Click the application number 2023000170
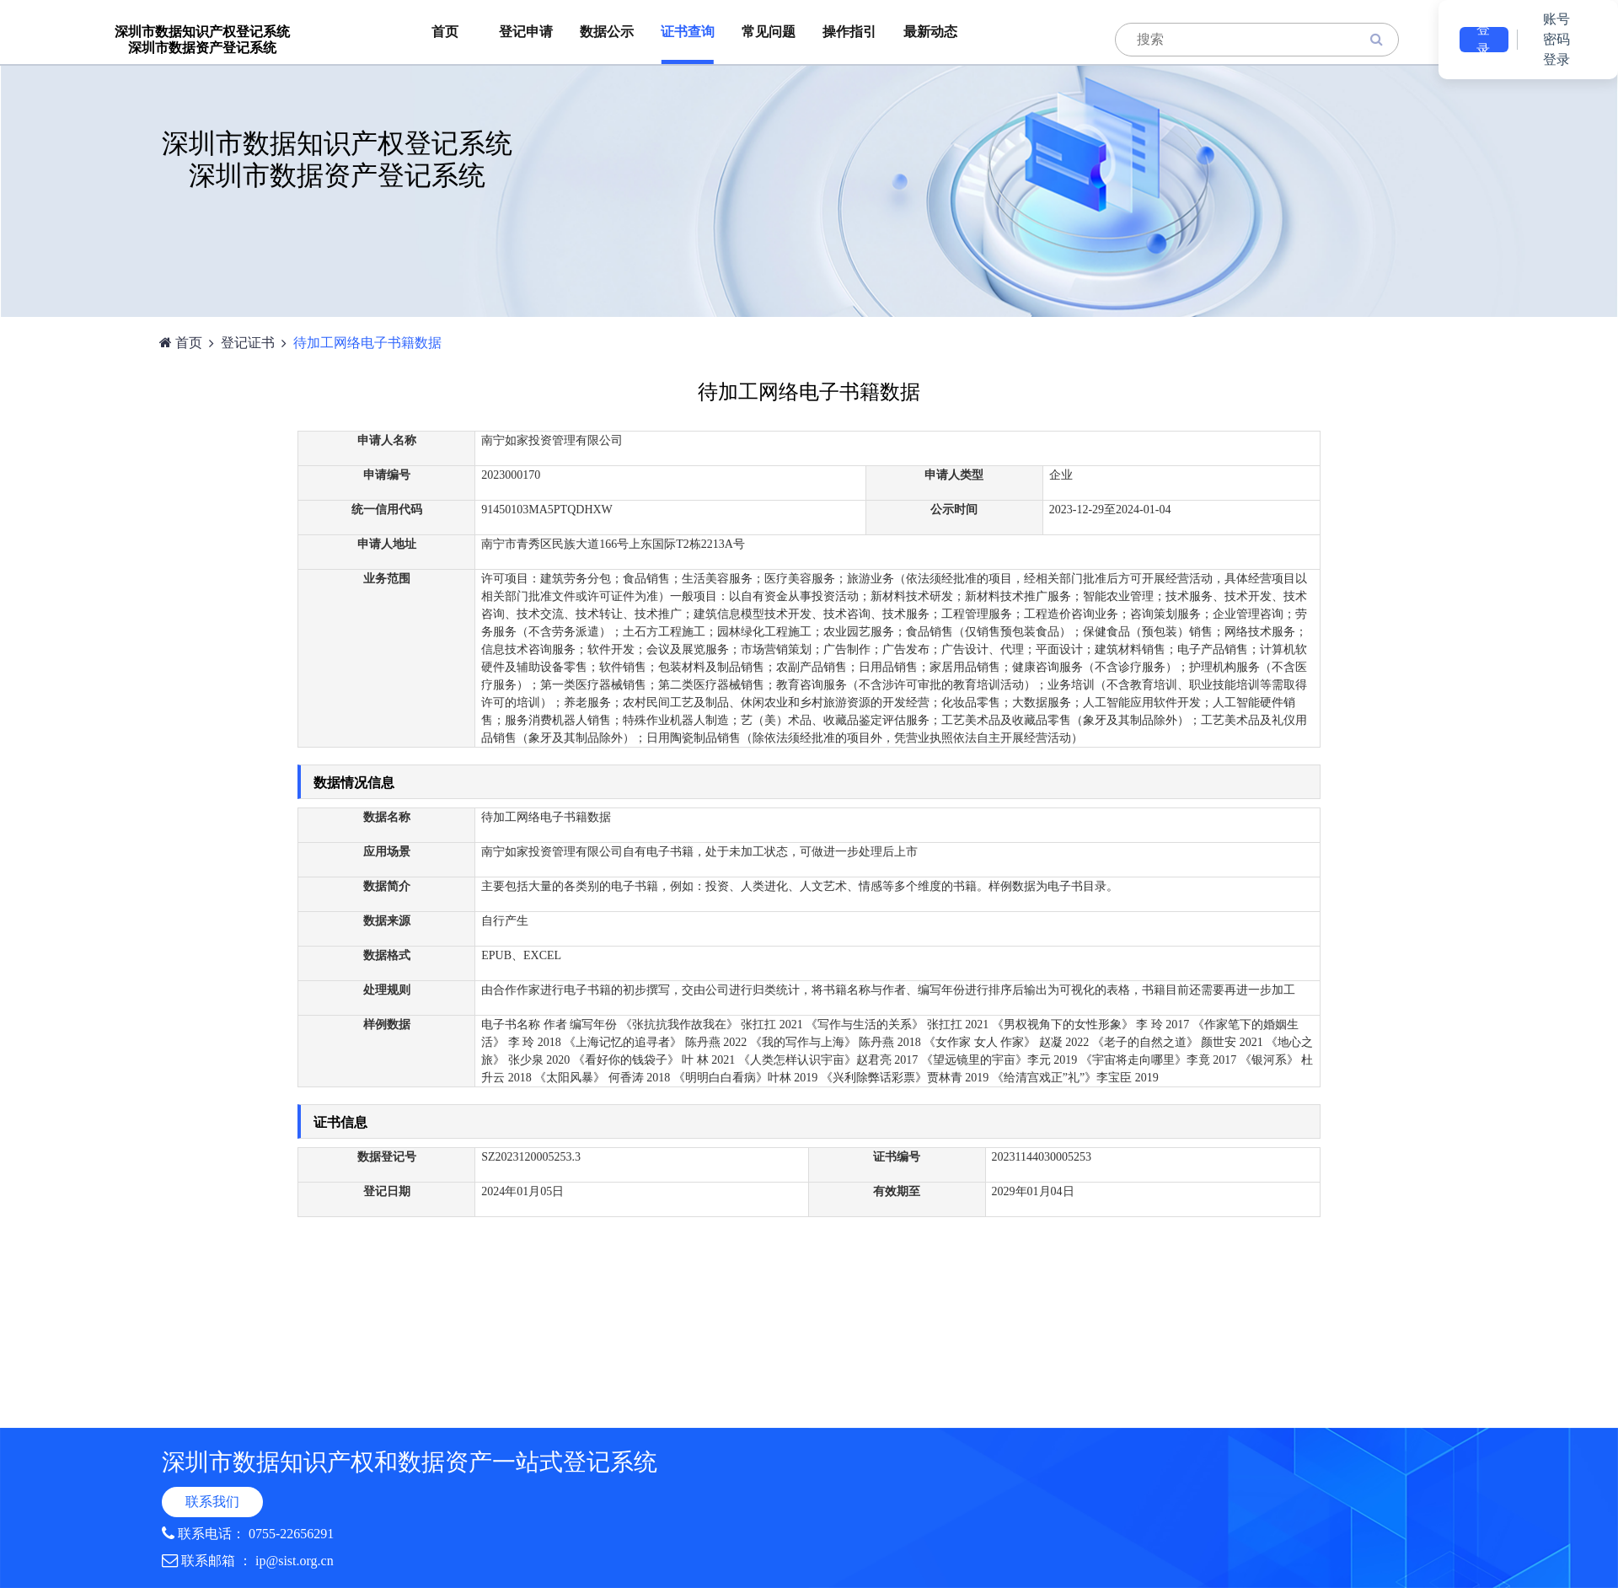 click(511, 475)
